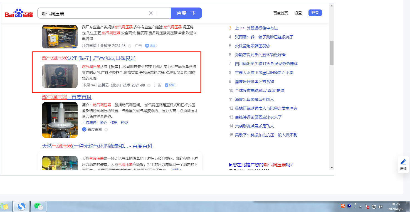Open Sogou browser from the taskbar
This screenshot has width=410, height=212.
[x=21, y=206]
